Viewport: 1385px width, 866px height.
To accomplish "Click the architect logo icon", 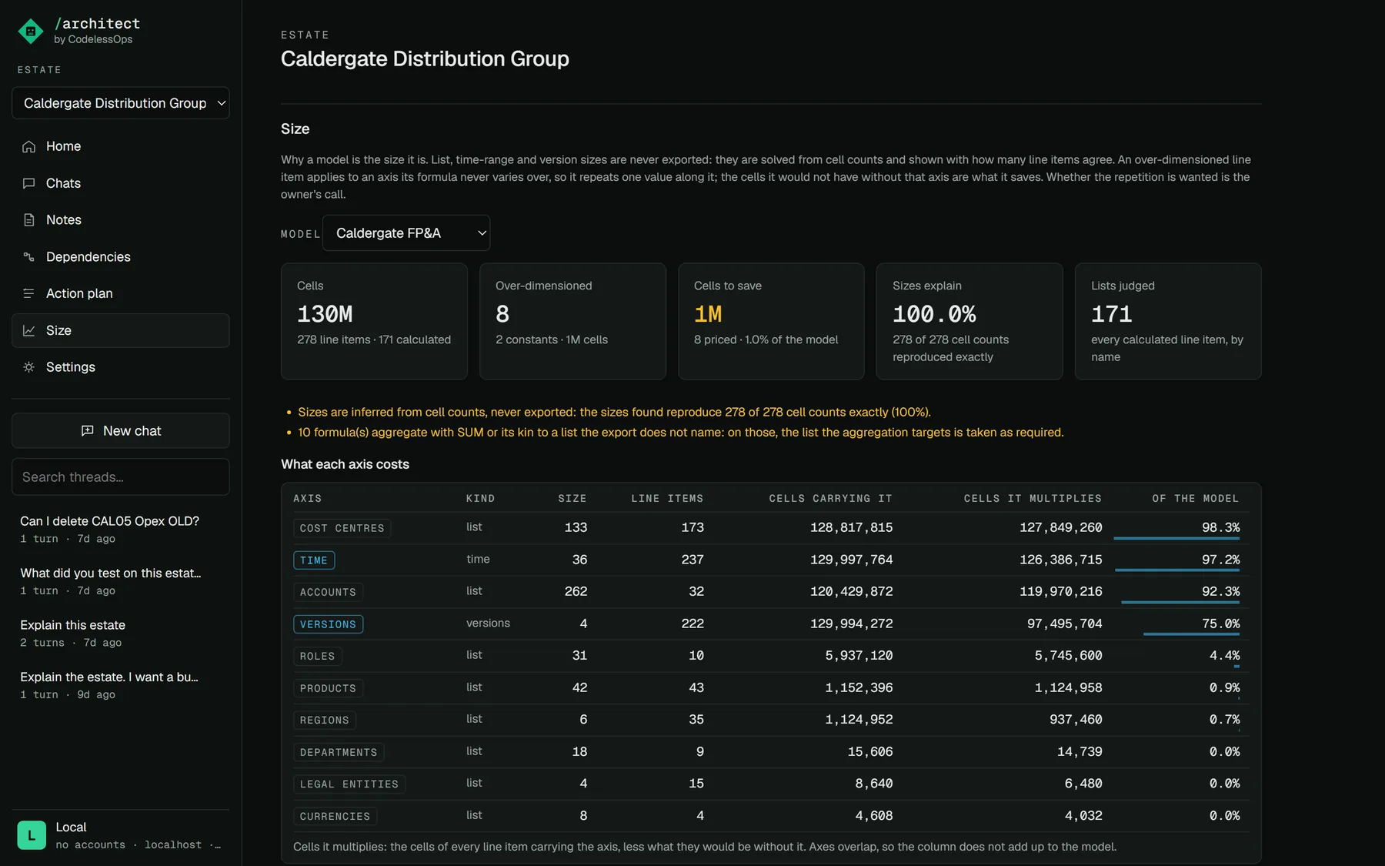I will coord(31,31).
